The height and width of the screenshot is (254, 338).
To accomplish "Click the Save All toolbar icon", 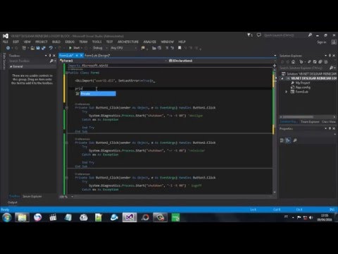I will pyautogui.click(x=44, y=48).
